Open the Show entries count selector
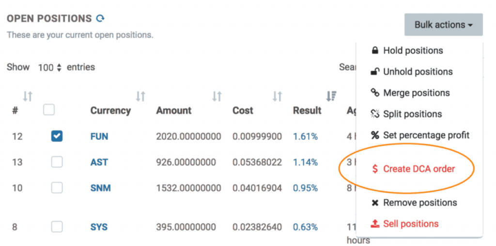The width and height of the screenshot is (496, 246). point(50,68)
